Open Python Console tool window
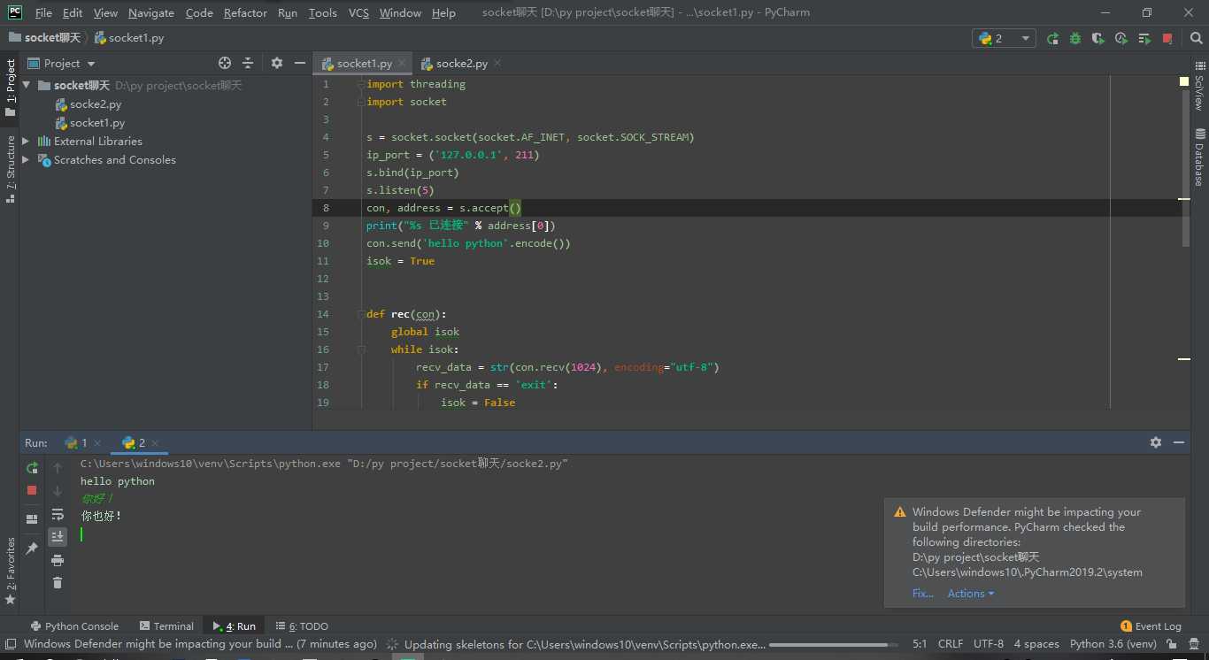This screenshot has height=660, width=1209. tap(74, 625)
